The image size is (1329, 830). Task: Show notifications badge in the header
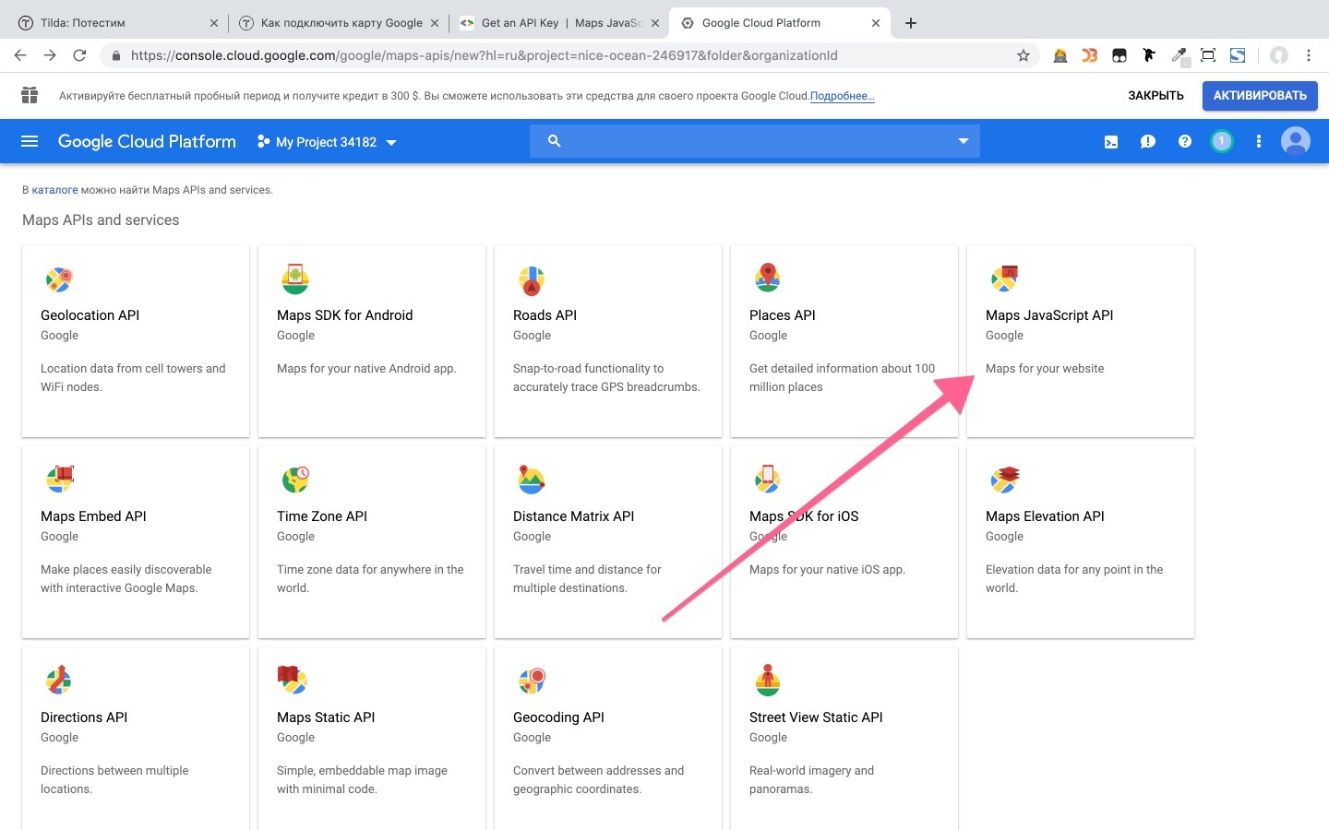coord(1222,141)
